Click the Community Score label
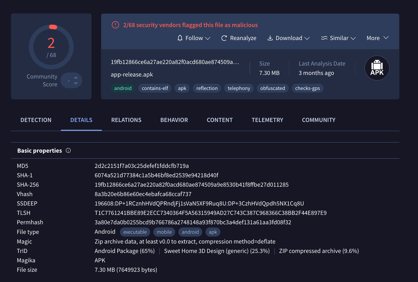The height and width of the screenshot is (282, 418). [42, 80]
